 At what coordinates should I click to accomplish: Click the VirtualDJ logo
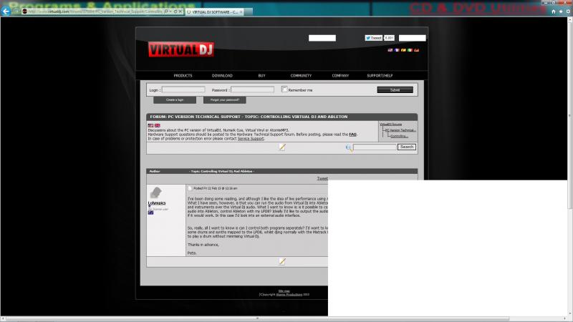(x=181, y=49)
